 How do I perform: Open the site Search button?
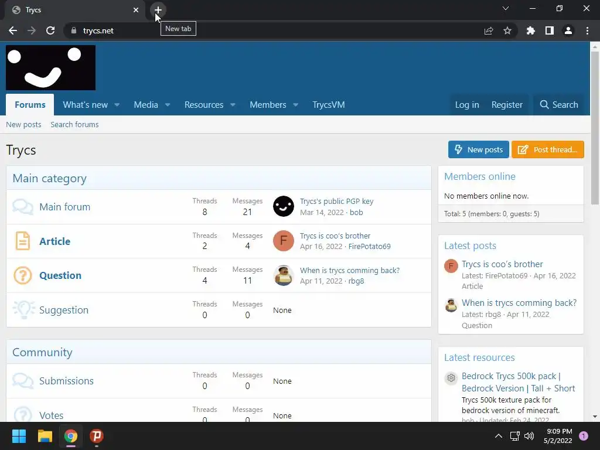(558, 105)
